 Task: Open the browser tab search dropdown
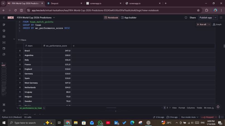pos(3,3)
